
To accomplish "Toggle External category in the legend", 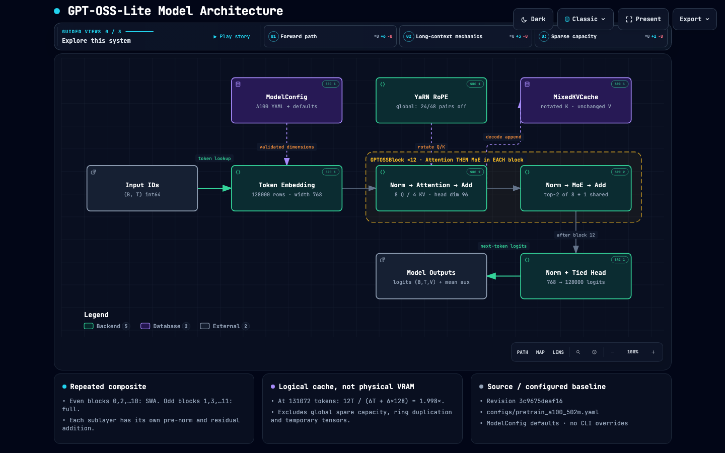I will coord(225,326).
